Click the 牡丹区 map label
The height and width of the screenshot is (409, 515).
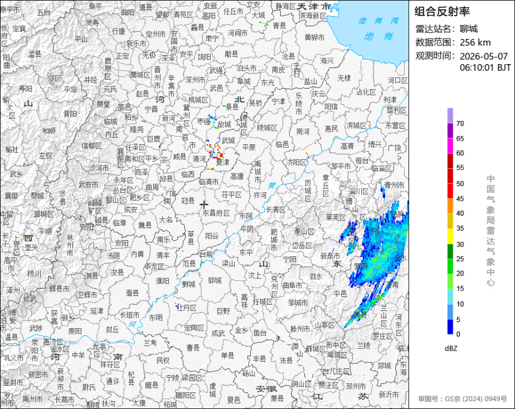point(186,308)
